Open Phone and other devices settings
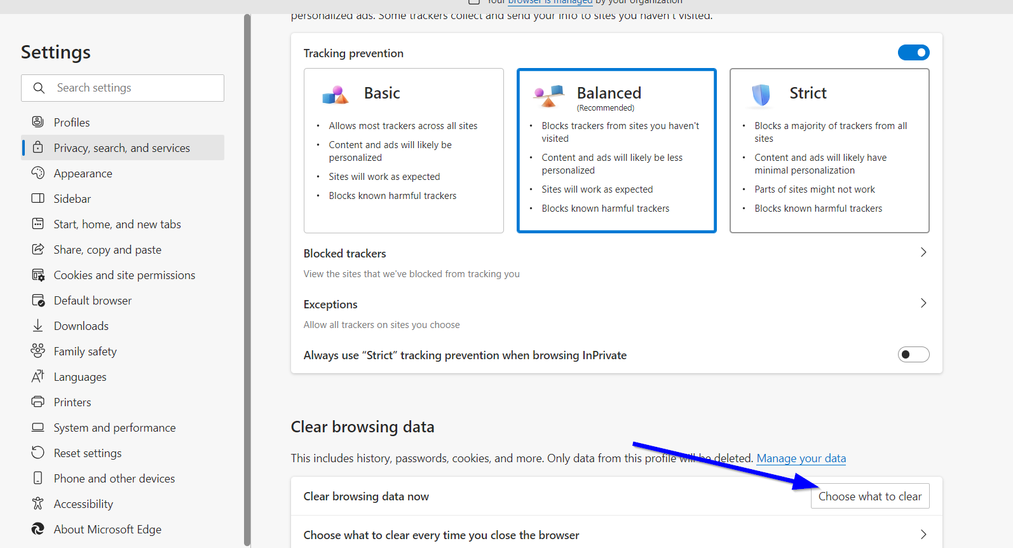The width and height of the screenshot is (1013, 548). point(123,478)
